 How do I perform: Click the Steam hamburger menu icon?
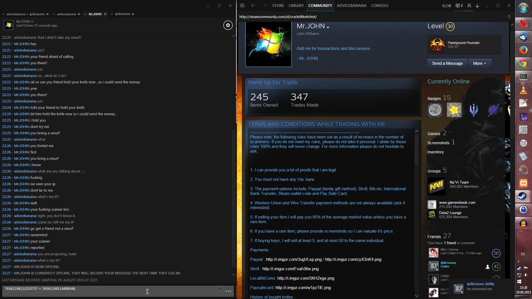click(242, 6)
